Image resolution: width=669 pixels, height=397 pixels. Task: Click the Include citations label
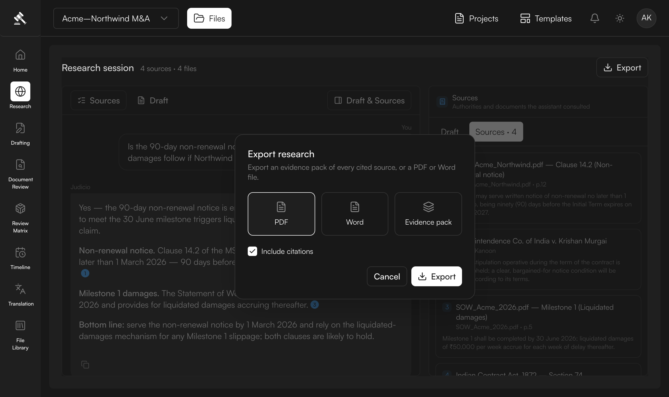point(287,252)
